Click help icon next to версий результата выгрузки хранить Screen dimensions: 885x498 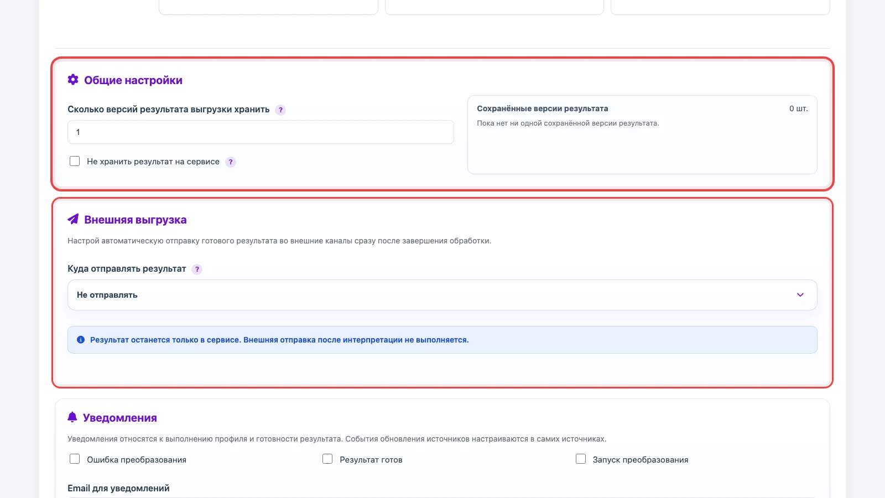pyautogui.click(x=280, y=110)
